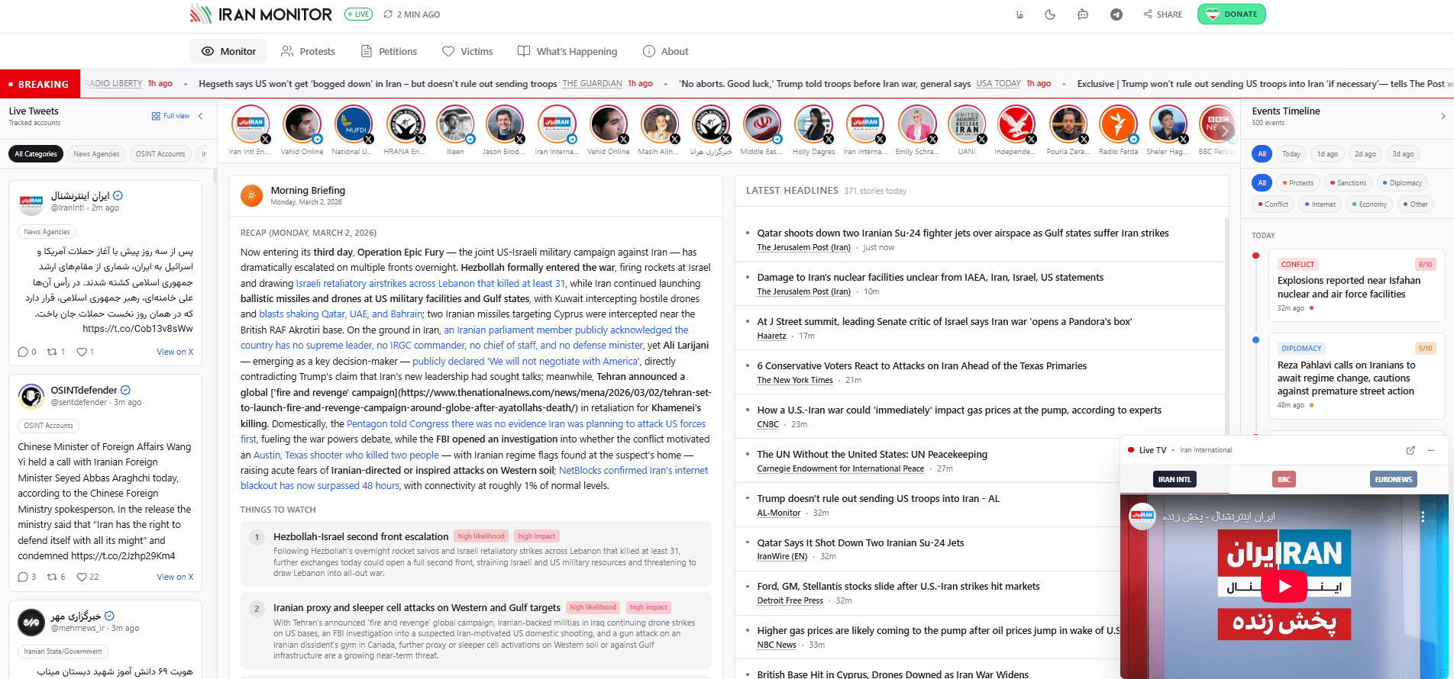
Task: Open The New York Times source link
Action: [x=794, y=380]
